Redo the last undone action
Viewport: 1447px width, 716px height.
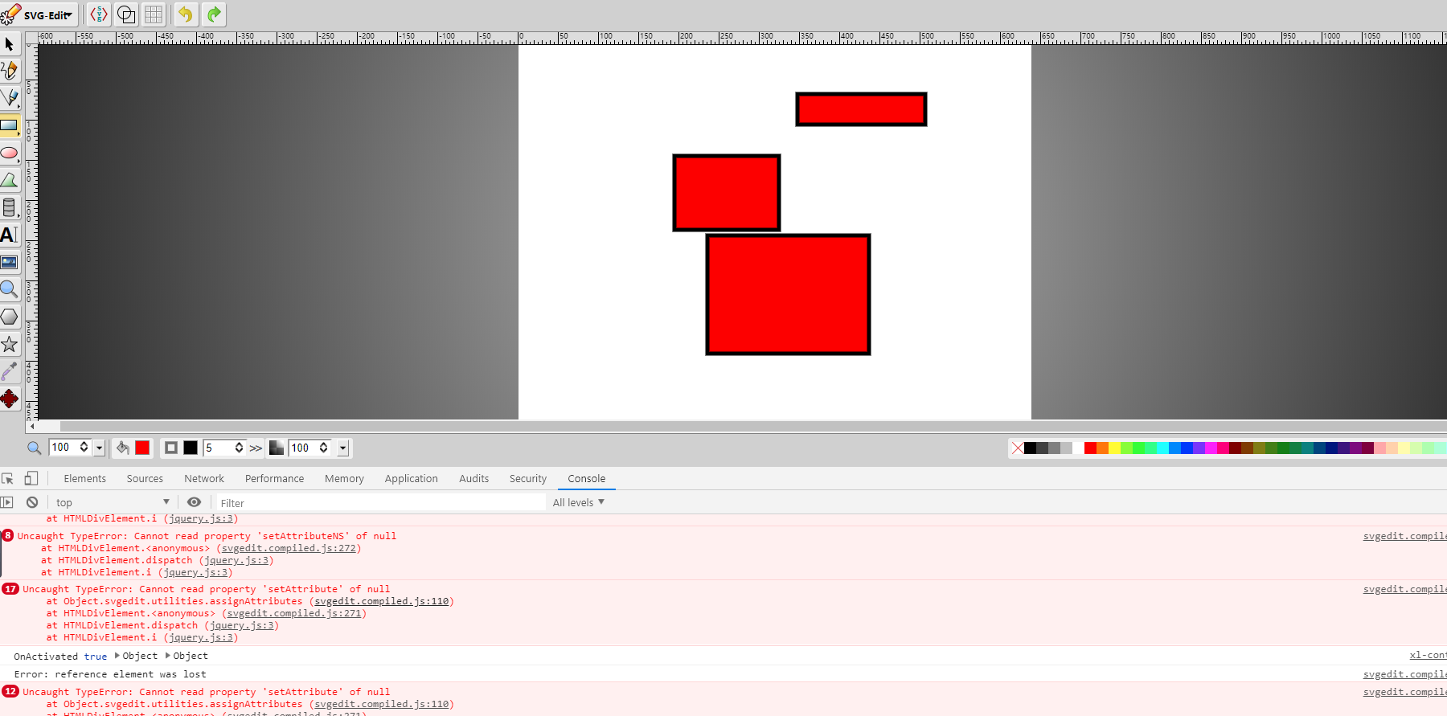(x=214, y=14)
